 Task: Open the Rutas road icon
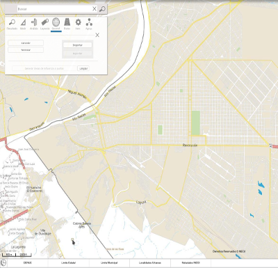pos(67,24)
